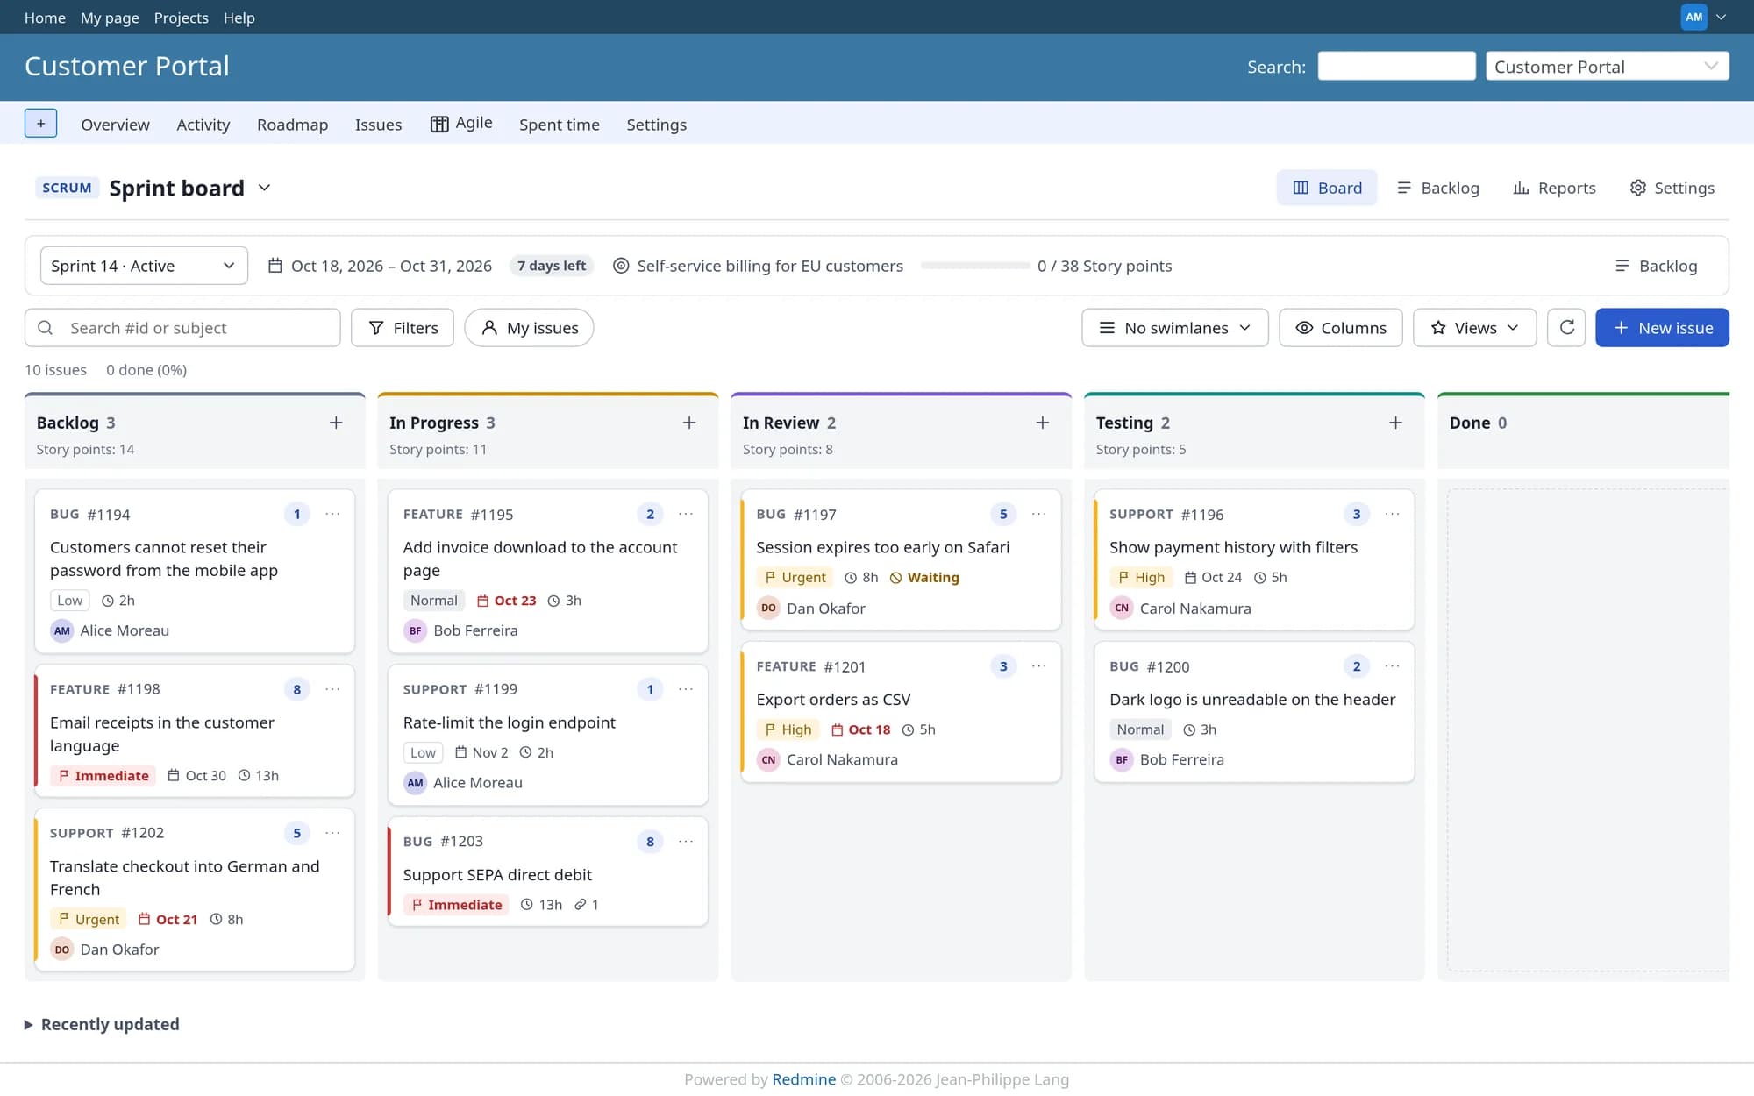Open the board Settings gear tab
This screenshot has width=1754, height=1096.
(1672, 188)
